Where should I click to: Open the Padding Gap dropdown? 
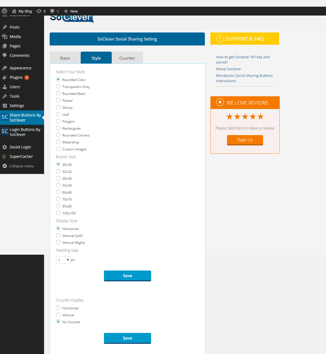coord(63,260)
